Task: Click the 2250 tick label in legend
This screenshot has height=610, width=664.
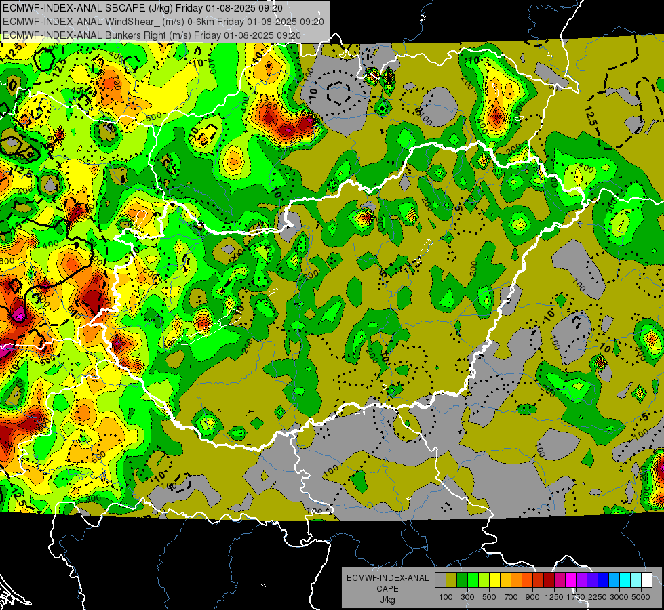Action: click(x=598, y=597)
